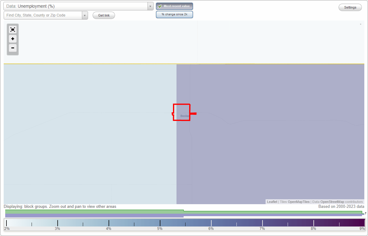Switch to % change since 2k
Viewport: 368px width, 236px height.
click(x=174, y=14)
